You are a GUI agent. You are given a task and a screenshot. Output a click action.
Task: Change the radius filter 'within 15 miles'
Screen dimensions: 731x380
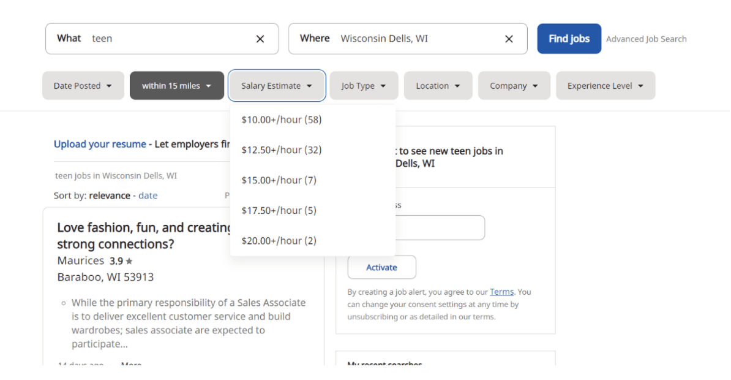[176, 85]
